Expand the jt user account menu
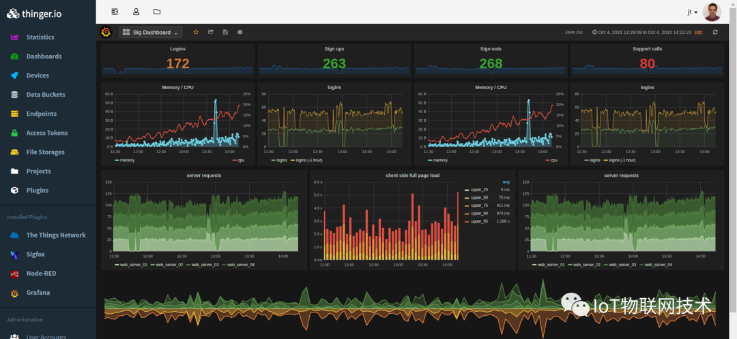737x339 pixels. pos(693,12)
